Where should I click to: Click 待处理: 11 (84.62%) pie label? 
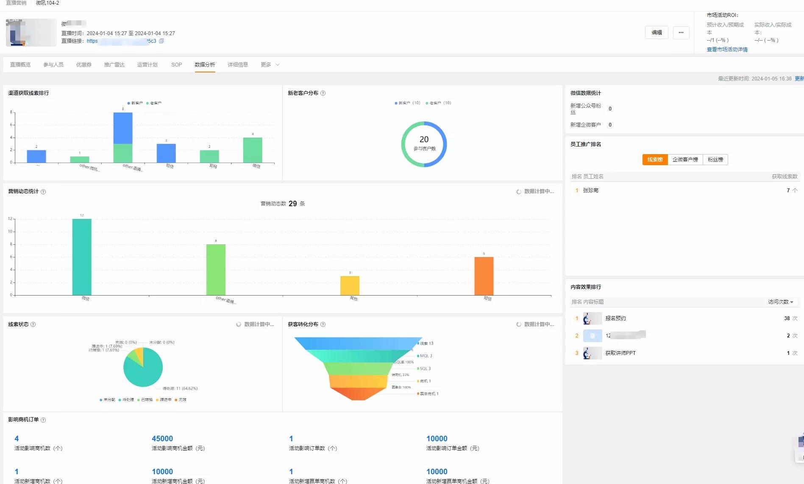[180, 388]
